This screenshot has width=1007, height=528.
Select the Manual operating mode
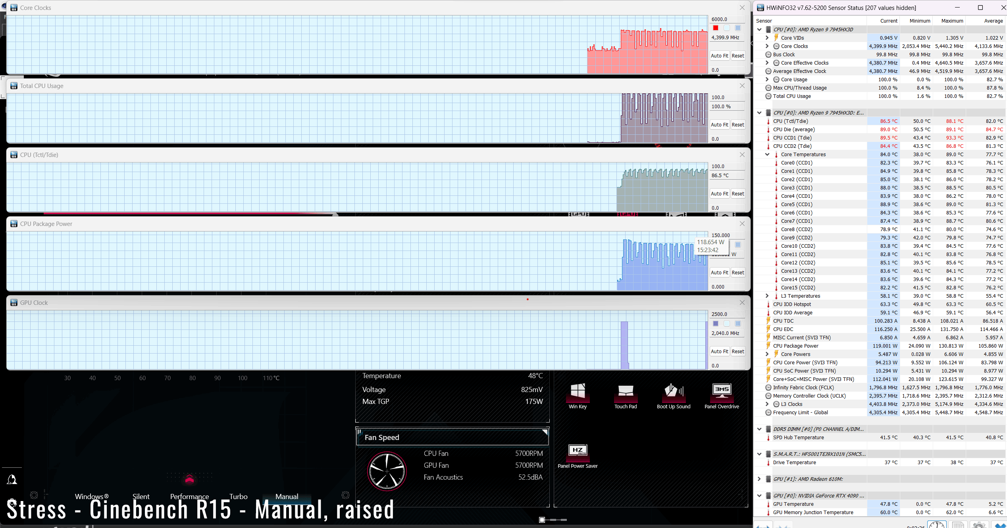(287, 497)
